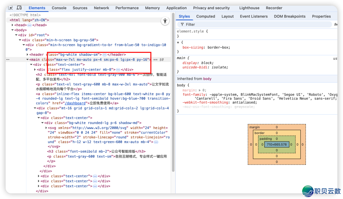Select the DOM Breakpoints sidebar tab
This screenshot has height=199, width=343.
coord(290,17)
